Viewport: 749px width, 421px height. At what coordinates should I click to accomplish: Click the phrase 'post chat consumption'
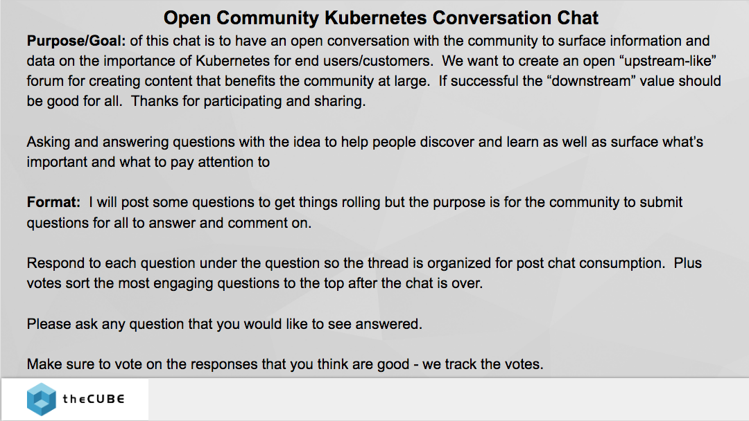(x=590, y=263)
